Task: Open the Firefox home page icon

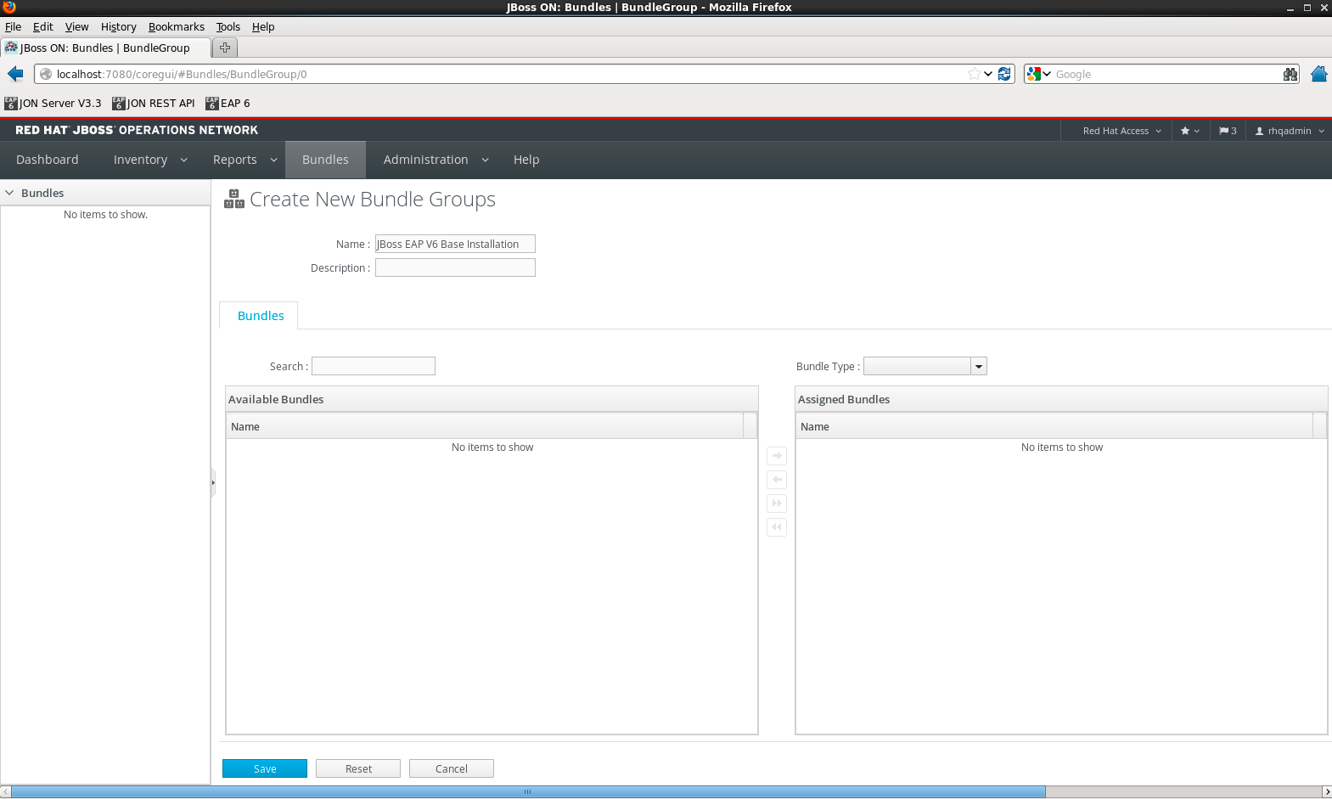Action: click(x=1318, y=74)
